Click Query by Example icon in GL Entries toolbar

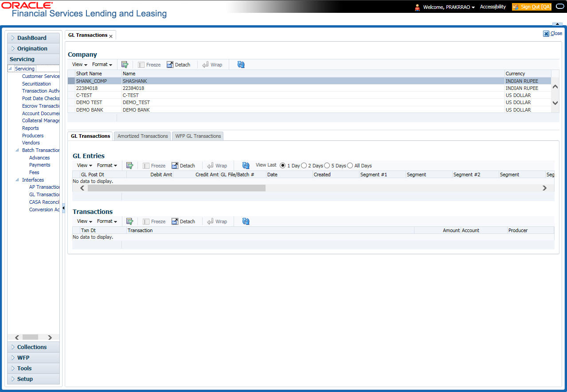(x=130, y=166)
